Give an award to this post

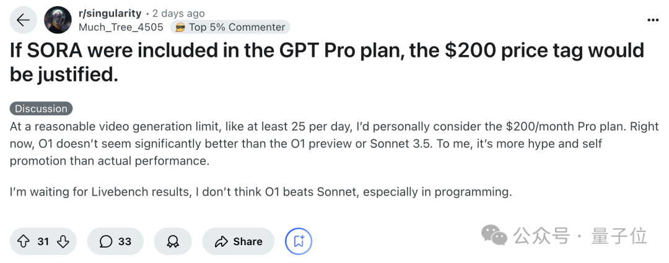point(173,241)
